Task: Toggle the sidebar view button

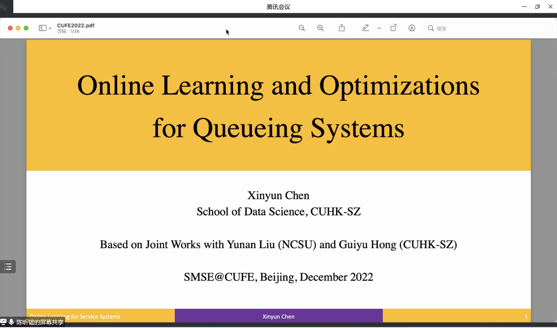Action: click(x=43, y=28)
